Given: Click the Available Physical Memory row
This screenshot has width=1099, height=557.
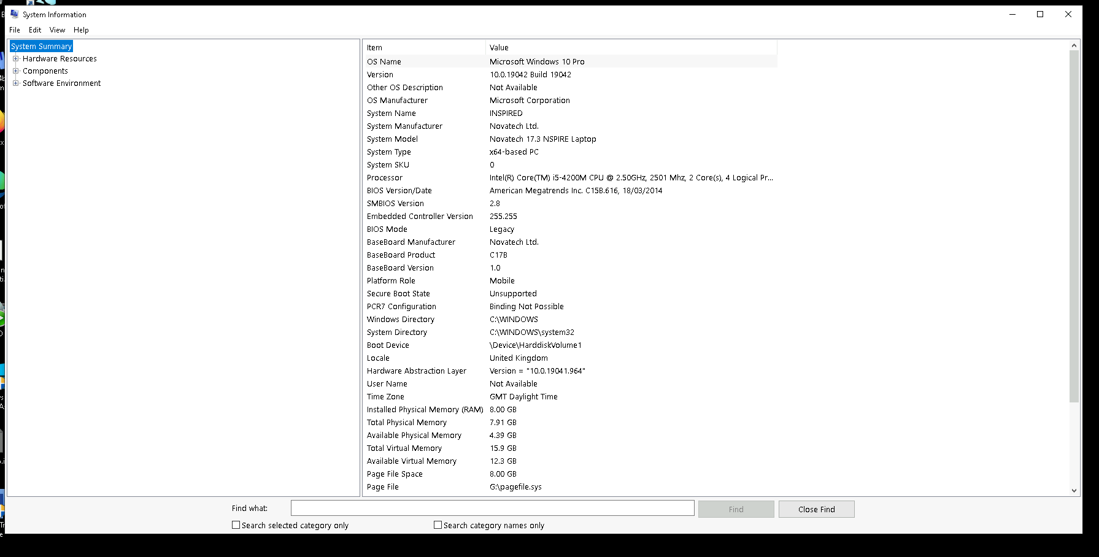Looking at the screenshot, I should tap(570, 435).
